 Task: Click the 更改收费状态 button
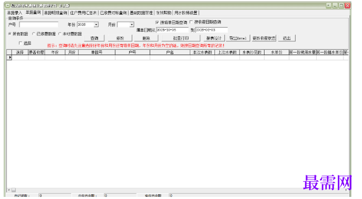click(x=264, y=38)
